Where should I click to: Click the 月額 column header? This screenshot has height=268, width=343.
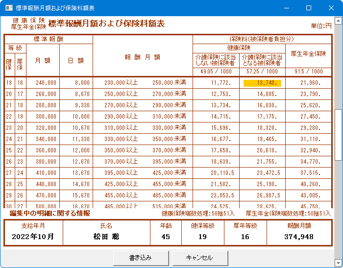point(43,61)
